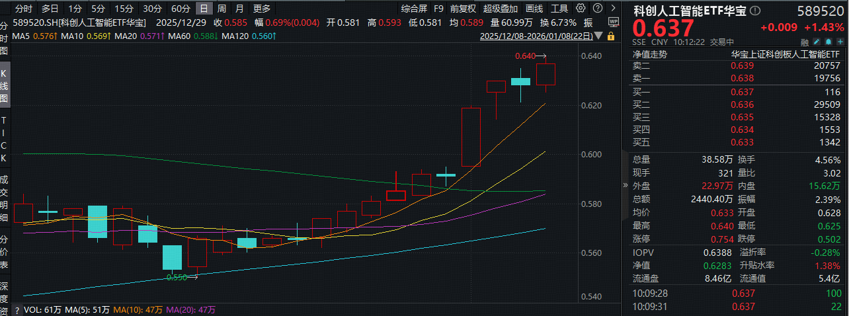The width and height of the screenshot is (849, 316).
Task: Select the 买五 0.633 order row
Action: (736, 143)
